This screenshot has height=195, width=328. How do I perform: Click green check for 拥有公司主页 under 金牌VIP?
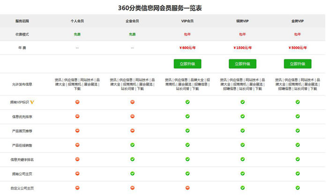tap(298, 173)
